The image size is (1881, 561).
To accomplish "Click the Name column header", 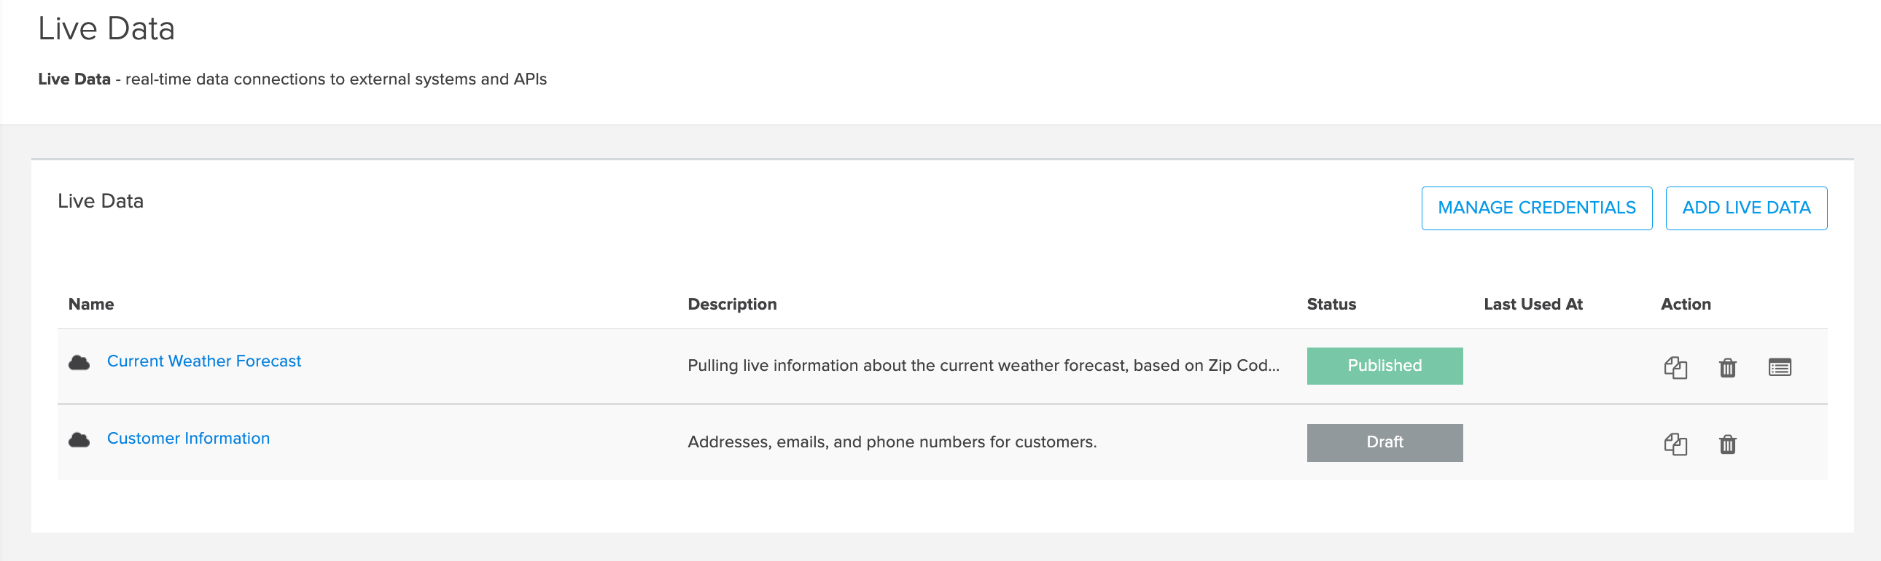I will 91,305.
